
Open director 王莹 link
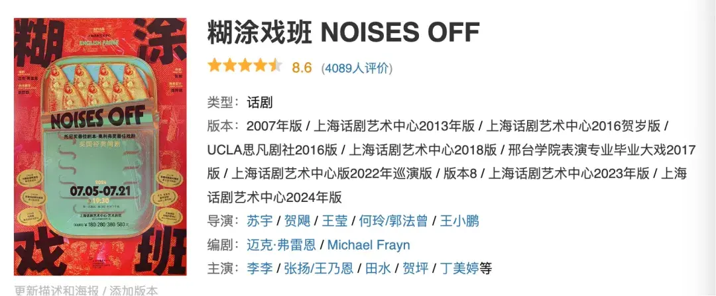pos(336,221)
